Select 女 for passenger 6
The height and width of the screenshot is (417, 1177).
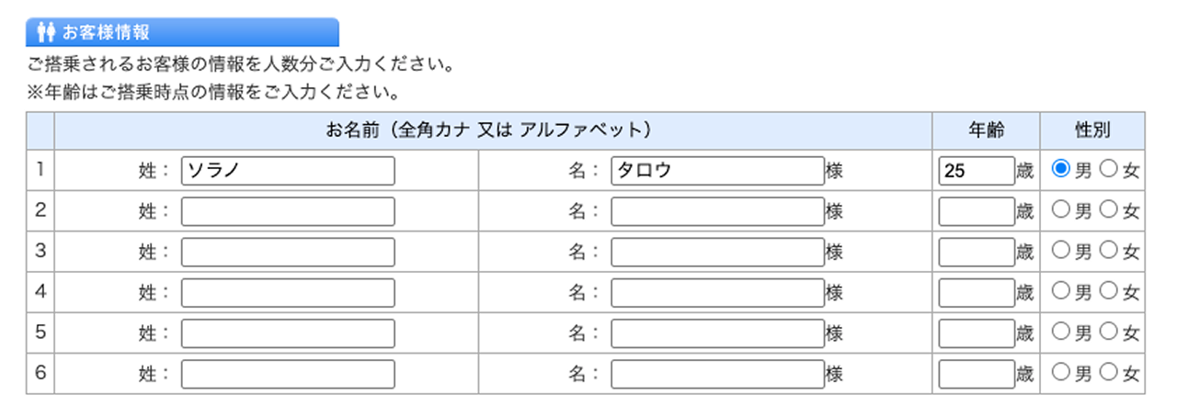pos(1108,372)
